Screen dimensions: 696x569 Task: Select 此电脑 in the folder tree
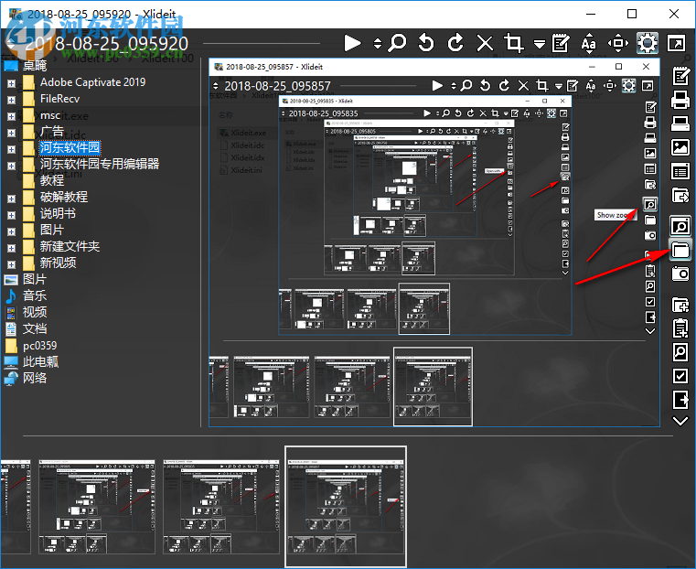pyautogui.click(x=40, y=361)
